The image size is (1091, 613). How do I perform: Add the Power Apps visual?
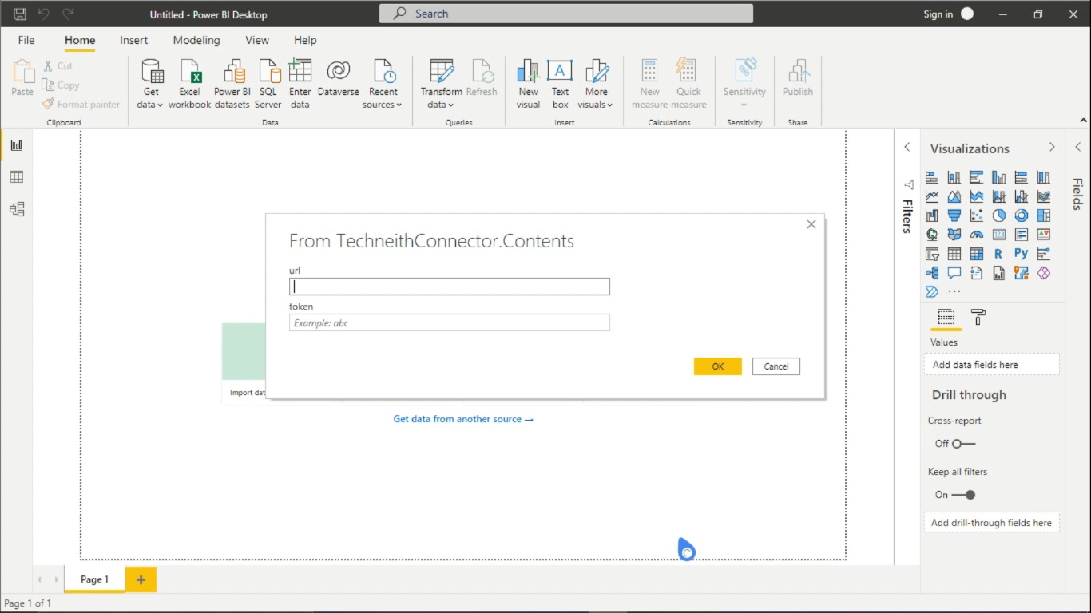pos(1044,273)
